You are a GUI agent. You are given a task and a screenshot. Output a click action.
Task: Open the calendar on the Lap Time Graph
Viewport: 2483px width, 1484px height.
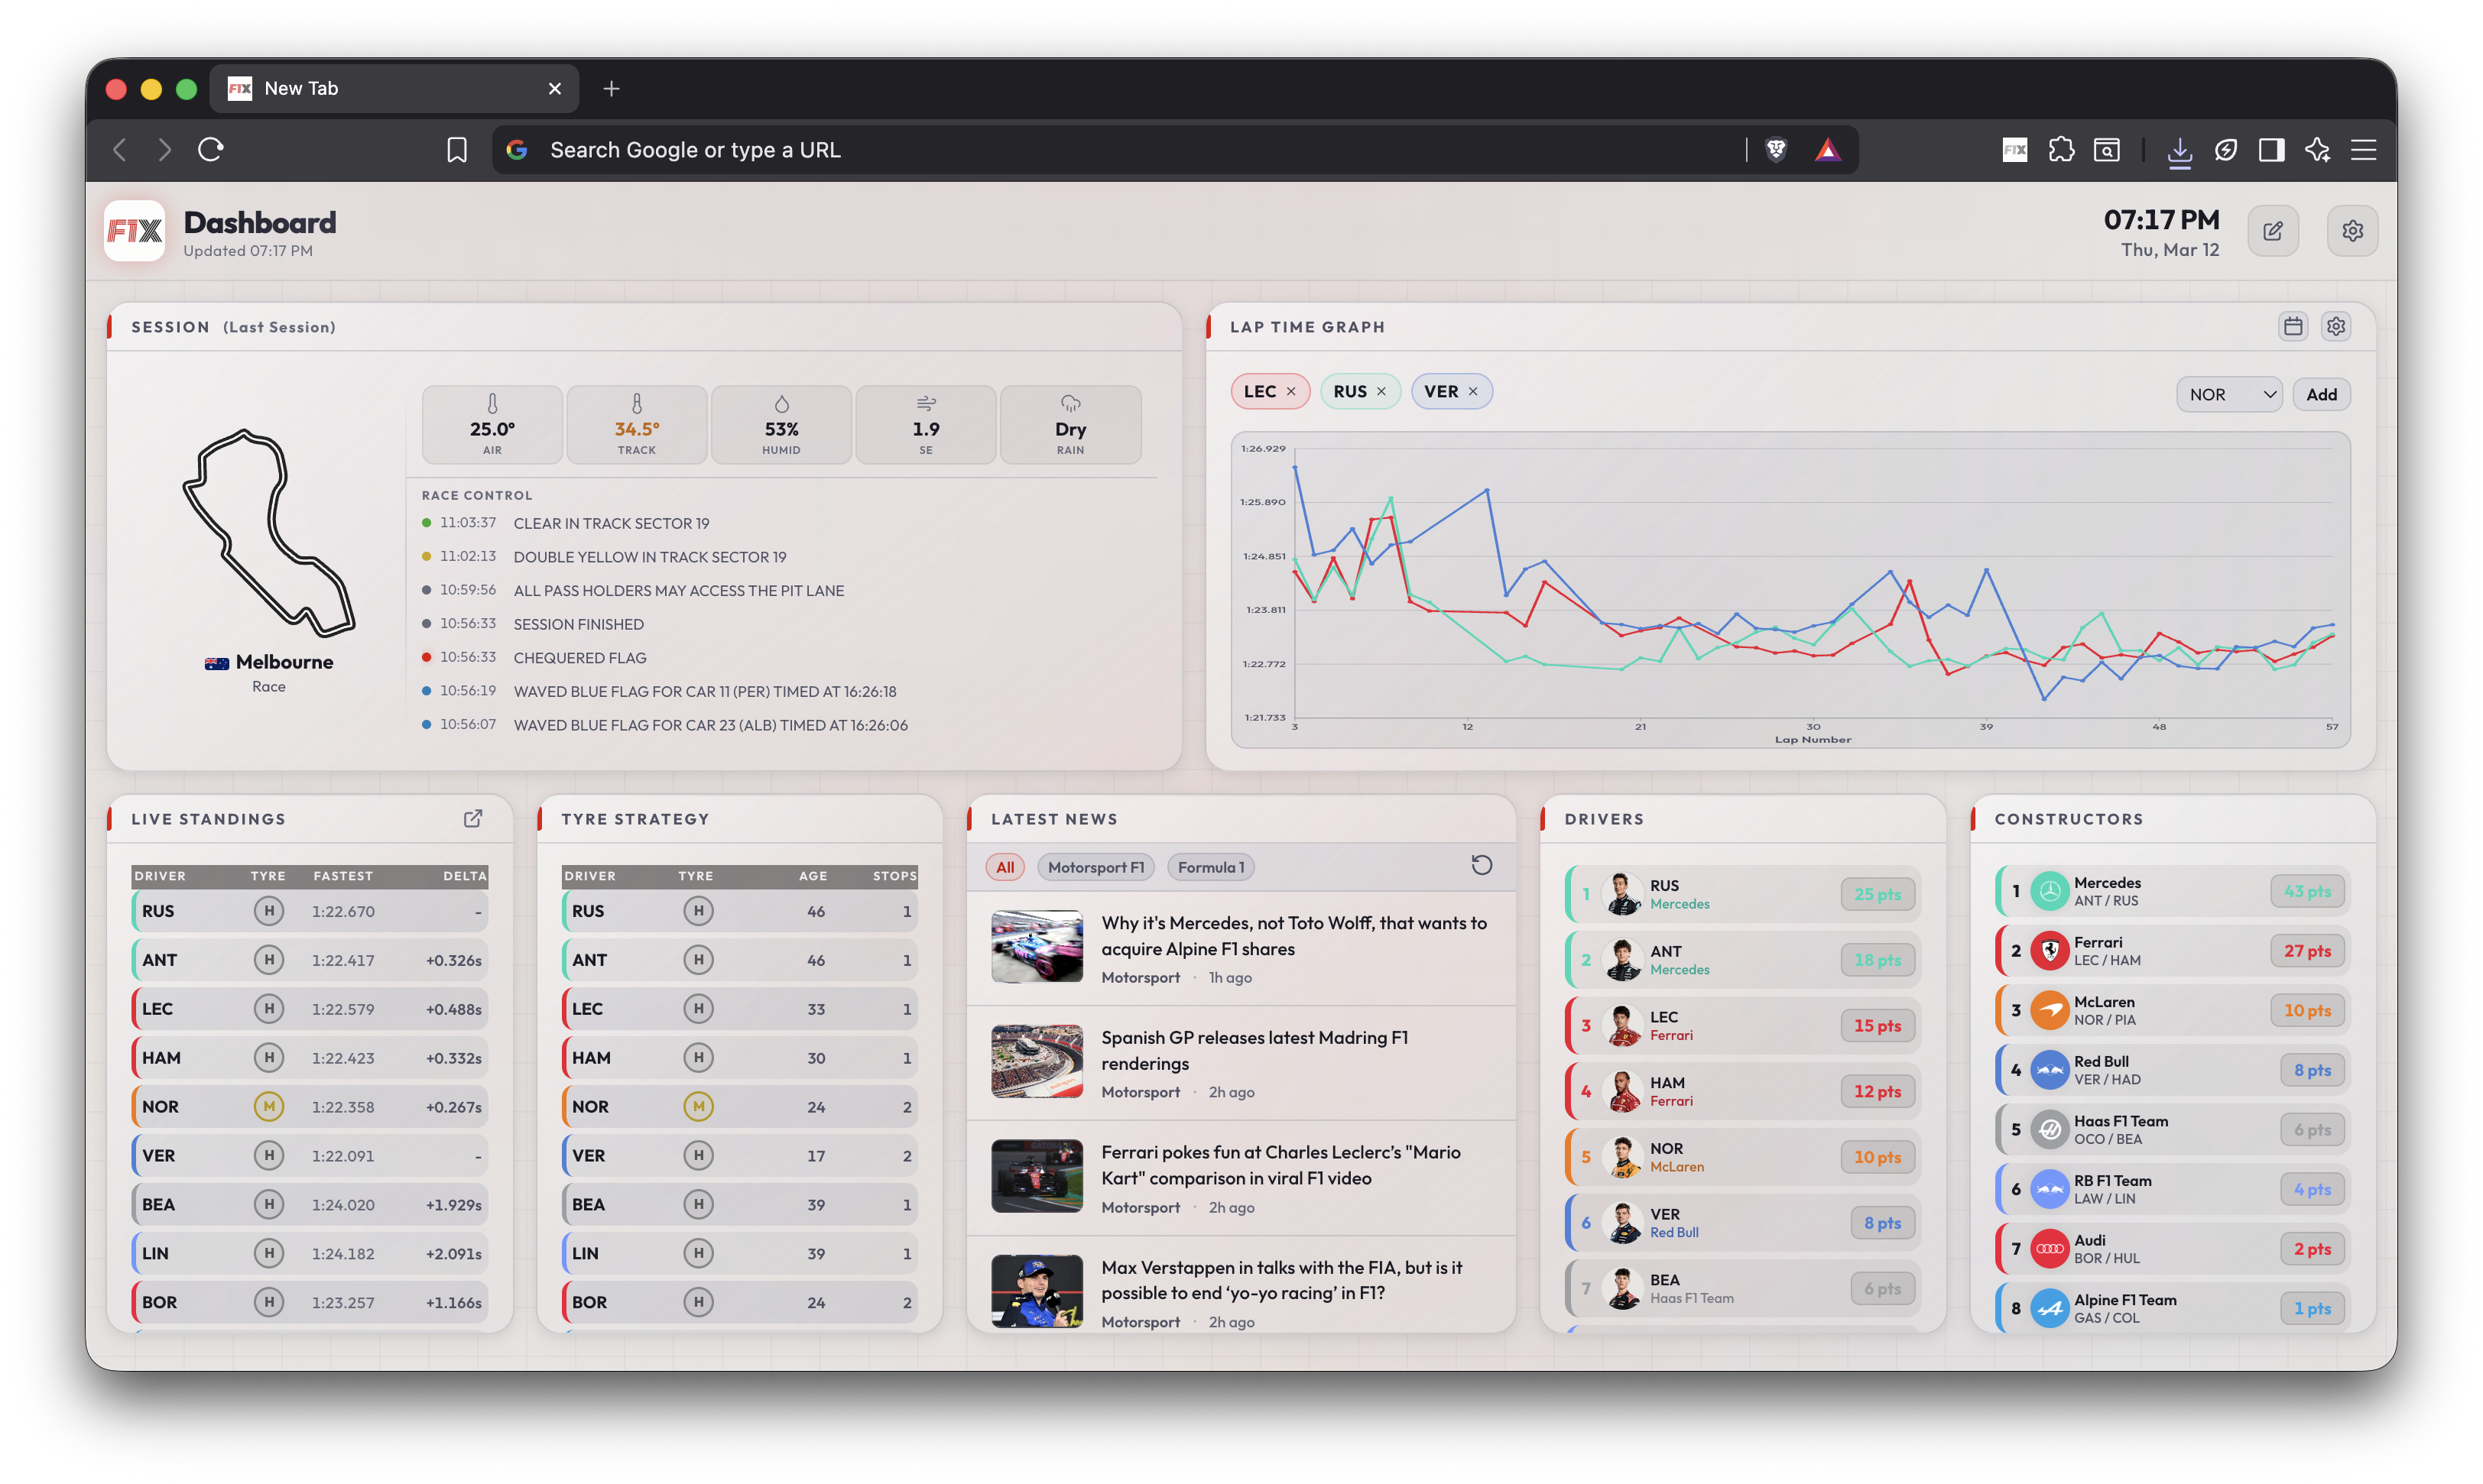(x=2294, y=326)
